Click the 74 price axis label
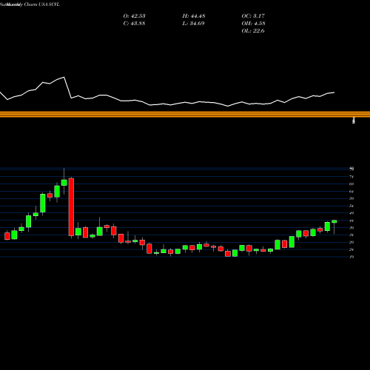Screen dimensions: 370x370 (x=351, y=177)
